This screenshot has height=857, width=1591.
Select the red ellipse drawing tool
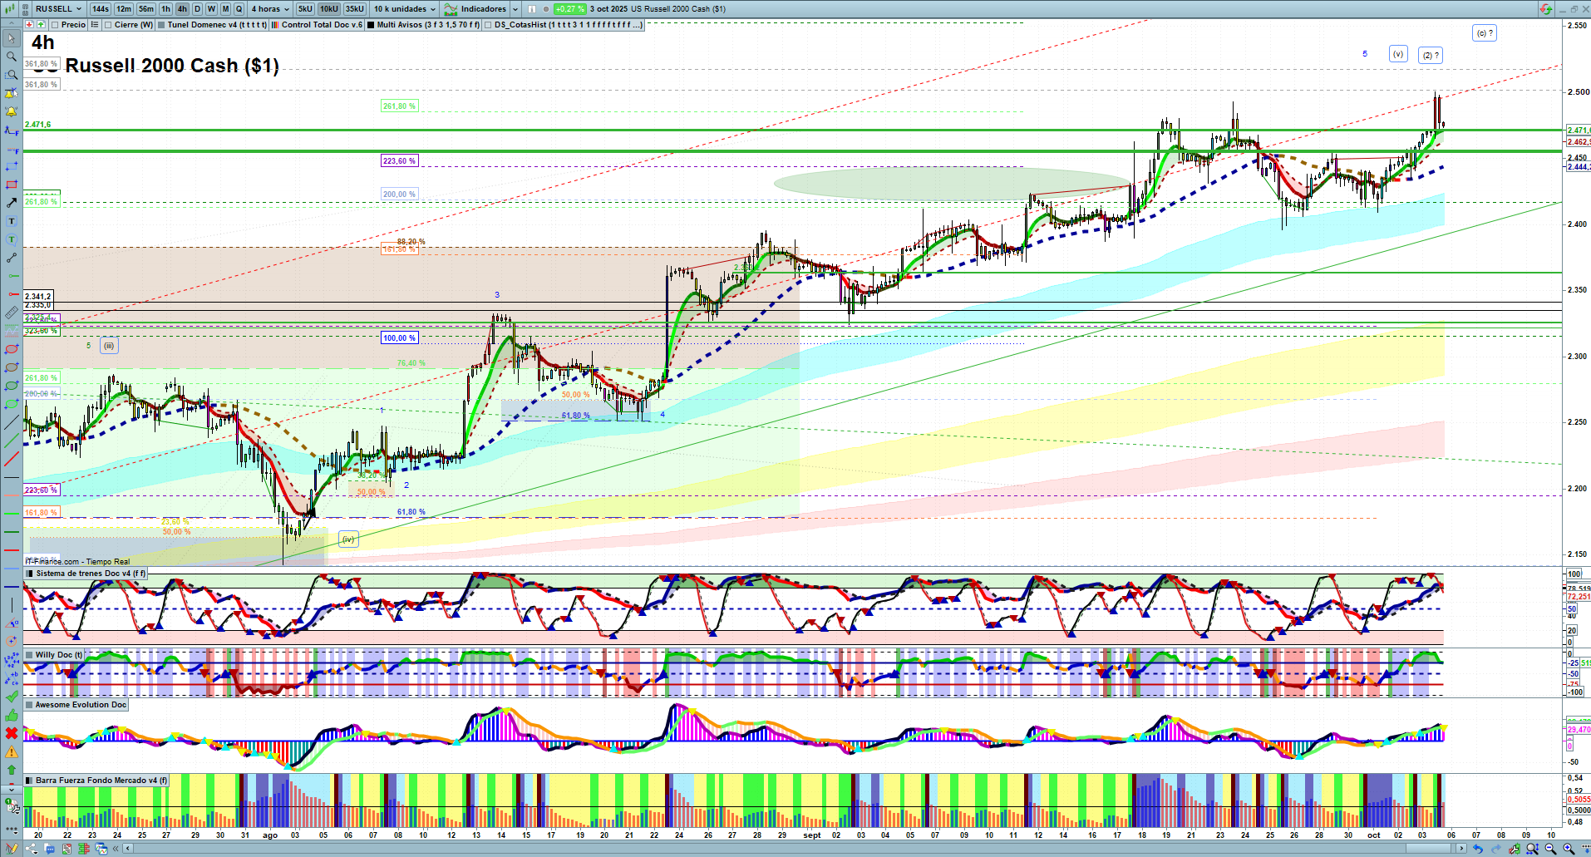coord(12,349)
